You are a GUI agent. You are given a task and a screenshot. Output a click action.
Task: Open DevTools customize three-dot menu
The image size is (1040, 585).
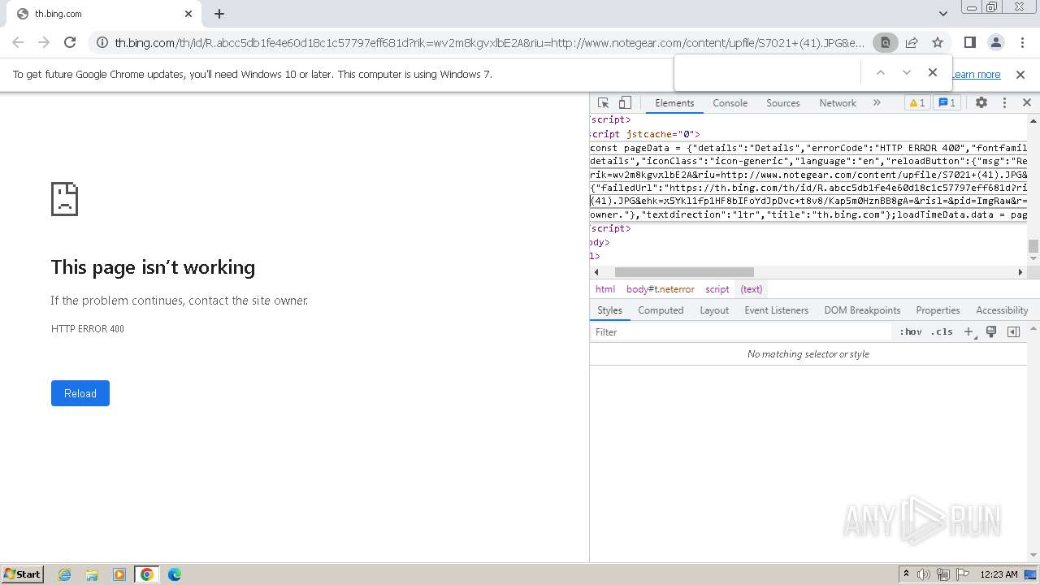click(x=1004, y=103)
